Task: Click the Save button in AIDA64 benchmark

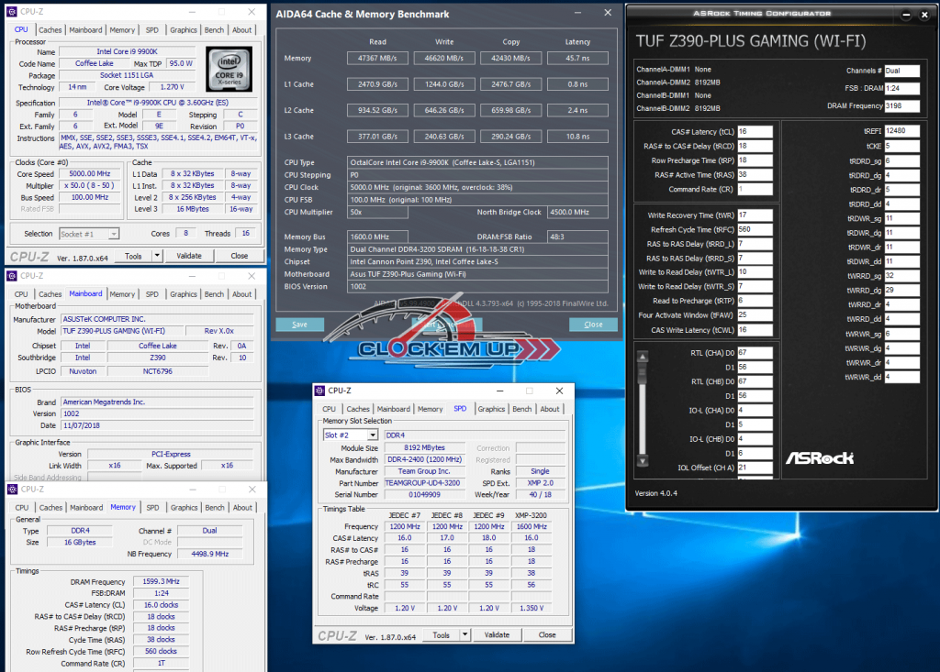Action: [x=300, y=325]
